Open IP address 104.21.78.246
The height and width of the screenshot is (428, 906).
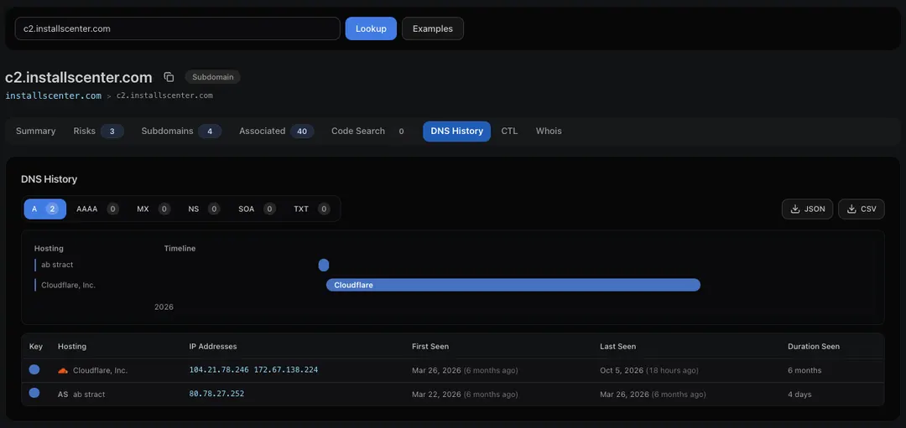pyautogui.click(x=219, y=369)
